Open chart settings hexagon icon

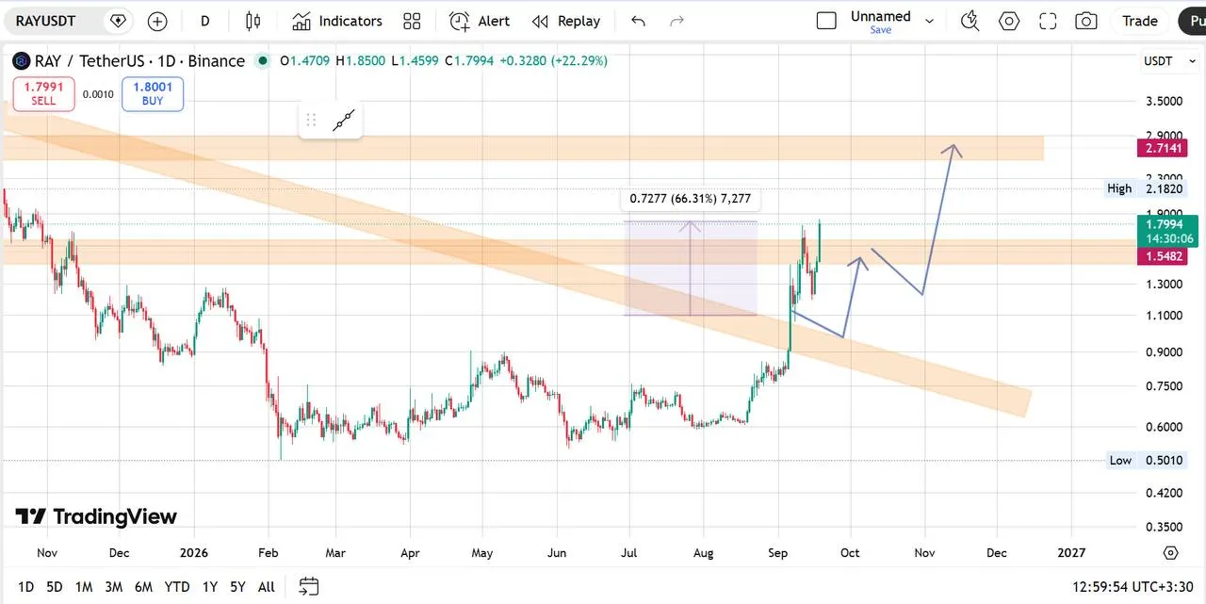click(x=1009, y=21)
